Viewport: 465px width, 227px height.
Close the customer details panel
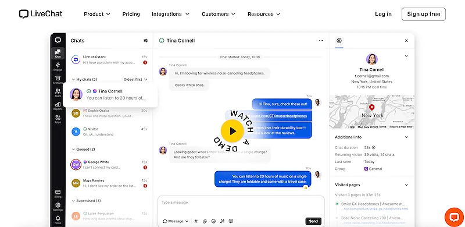(406, 40)
